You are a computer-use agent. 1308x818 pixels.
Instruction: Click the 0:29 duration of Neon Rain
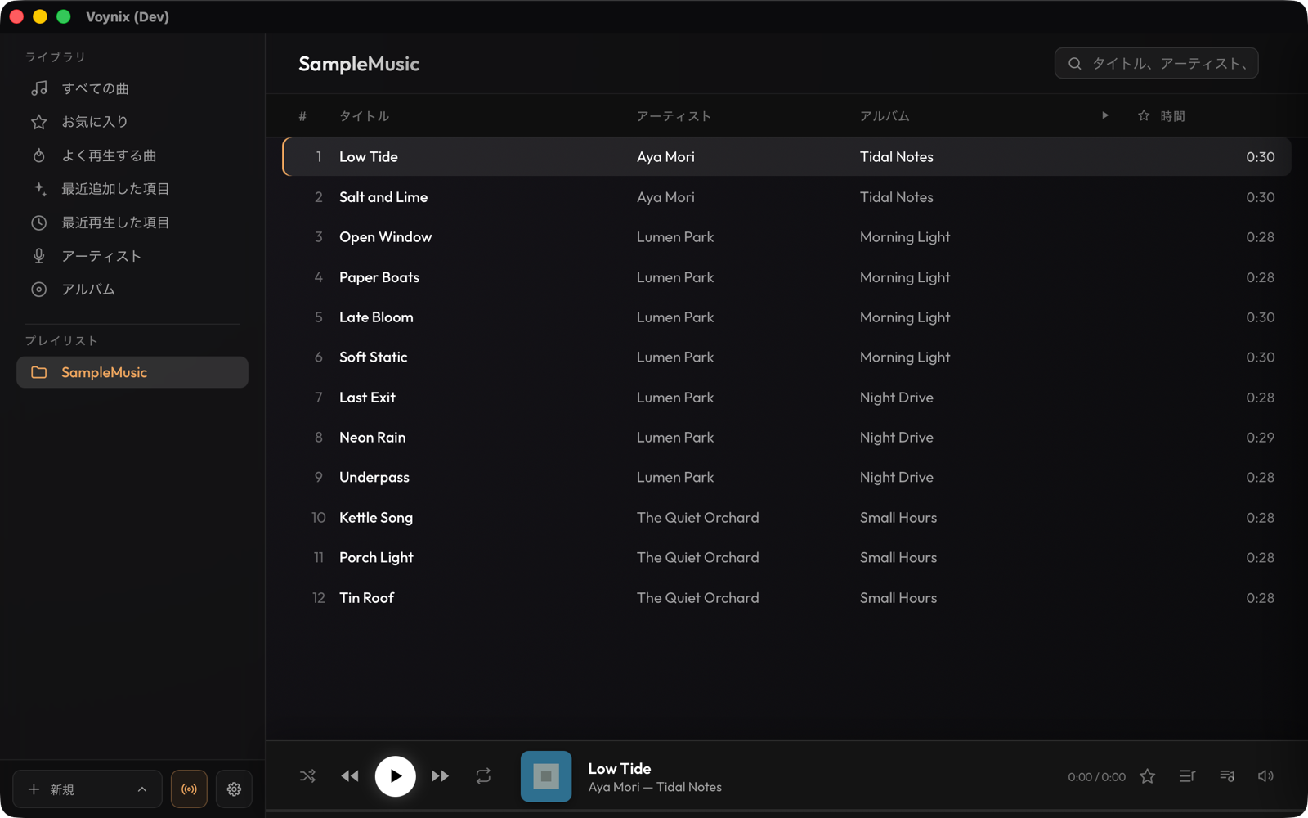pos(1260,438)
